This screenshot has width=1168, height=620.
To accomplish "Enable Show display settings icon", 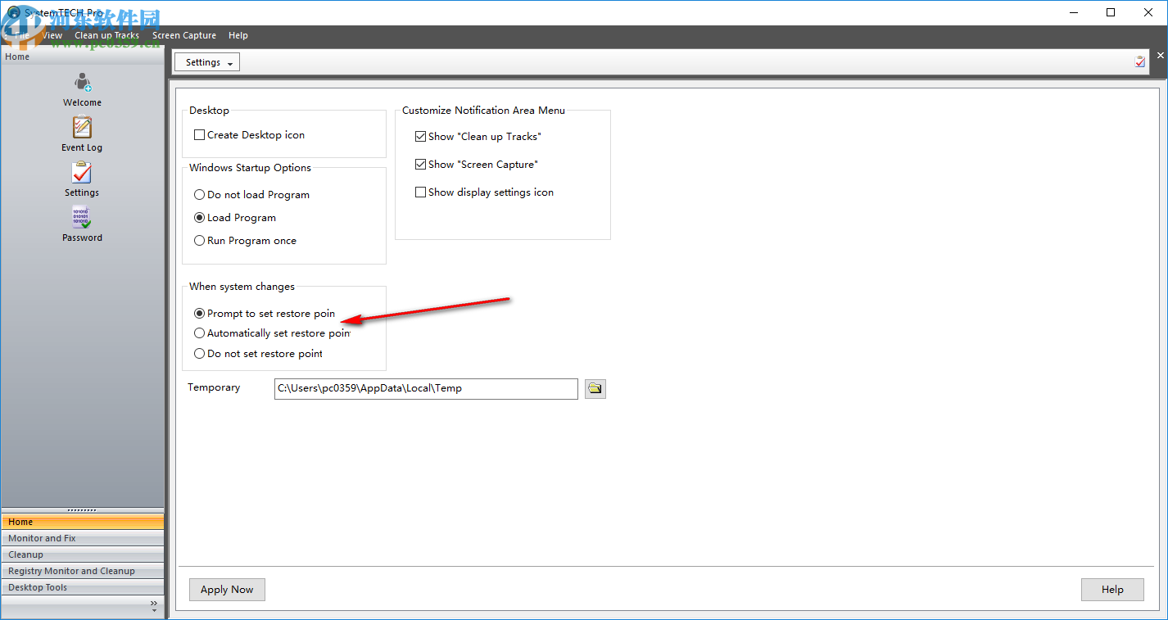I will pyautogui.click(x=421, y=192).
